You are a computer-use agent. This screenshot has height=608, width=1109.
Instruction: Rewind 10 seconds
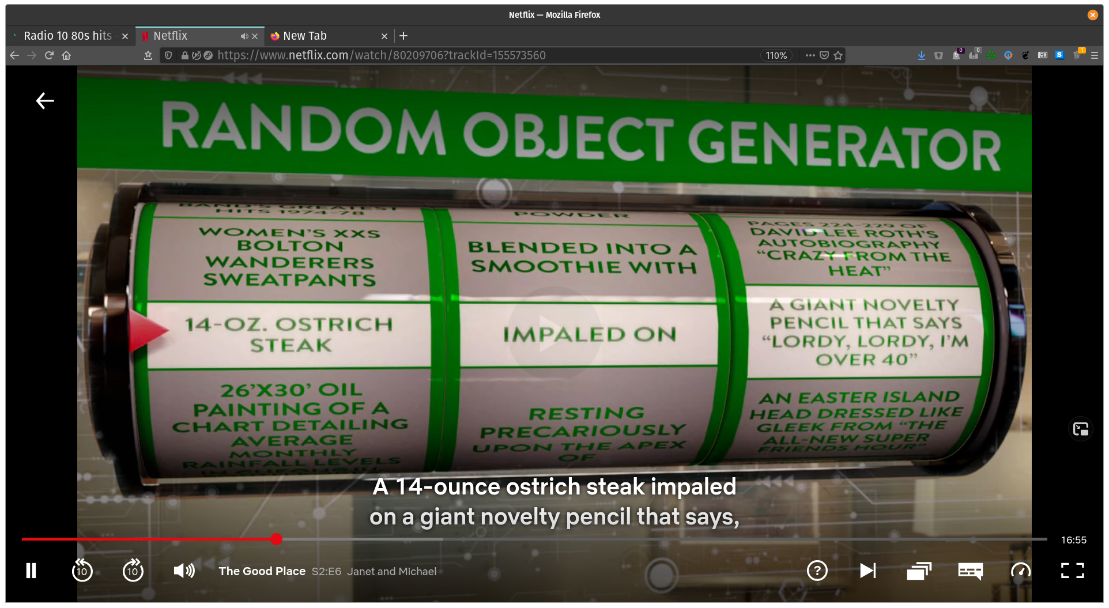click(82, 571)
